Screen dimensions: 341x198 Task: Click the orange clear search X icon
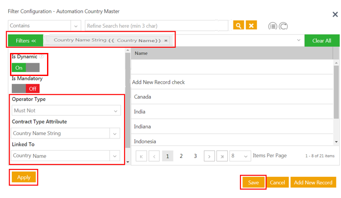point(251,26)
